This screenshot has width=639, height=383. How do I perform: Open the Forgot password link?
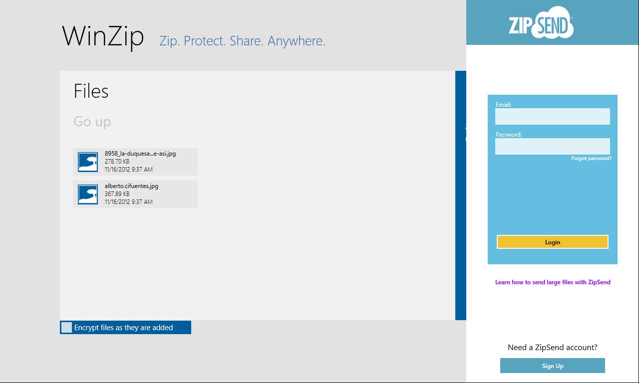click(x=592, y=158)
